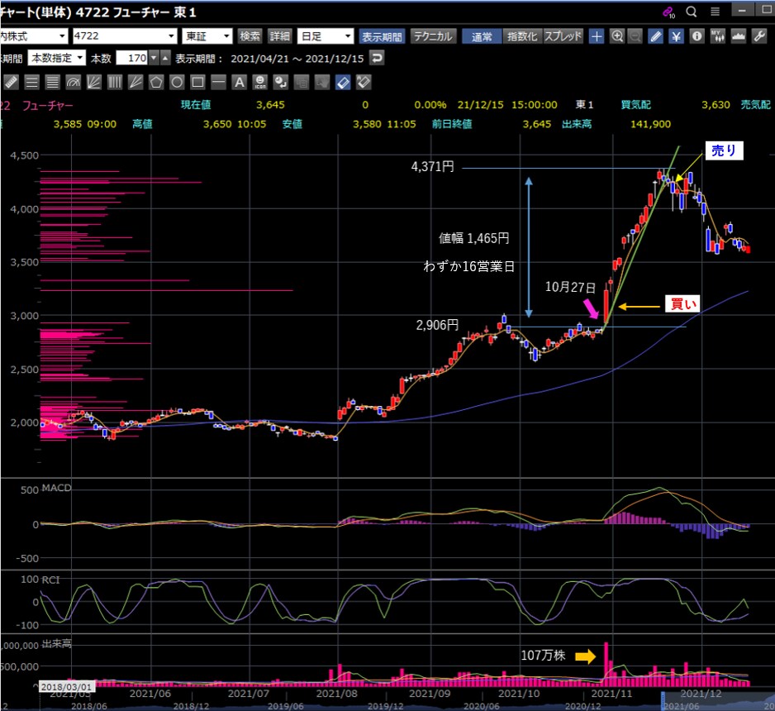This screenshot has width=775, height=711.
Task: Toggle the crosshair plus button
Action: [x=597, y=36]
